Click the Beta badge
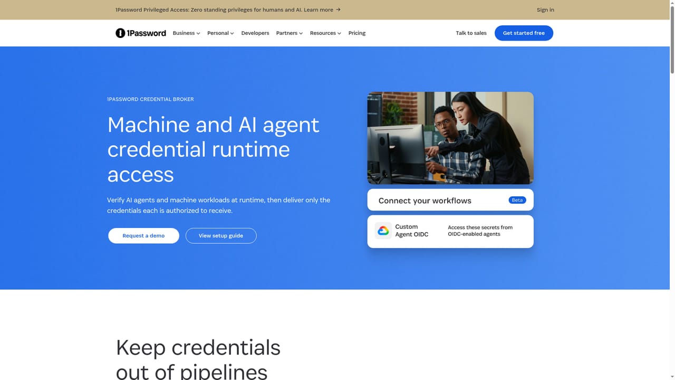Viewport: 675px width, 380px height. click(x=517, y=200)
